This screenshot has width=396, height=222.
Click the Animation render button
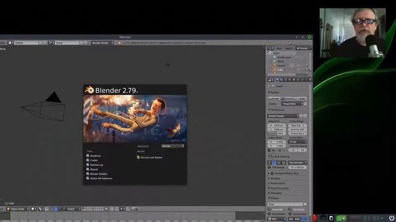tap(287, 99)
